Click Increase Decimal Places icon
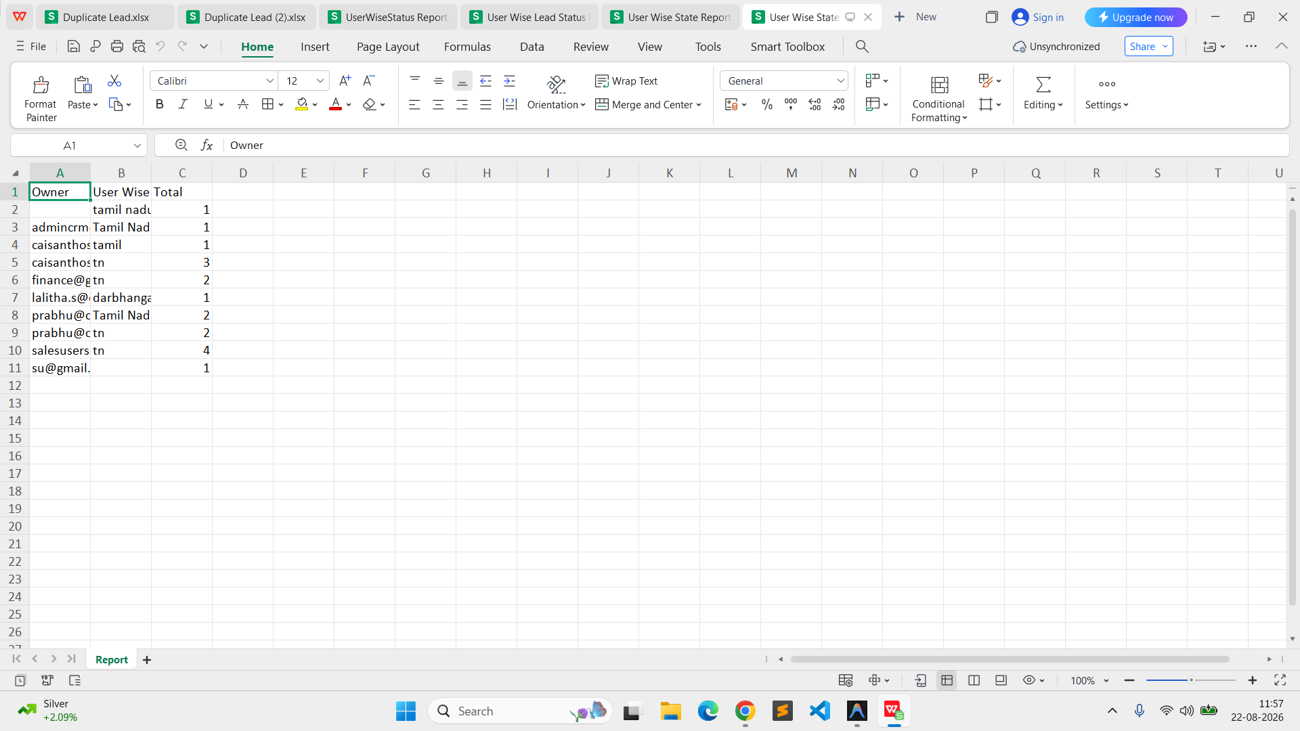The width and height of the screenshot is (1300, 731). point(815,104)
